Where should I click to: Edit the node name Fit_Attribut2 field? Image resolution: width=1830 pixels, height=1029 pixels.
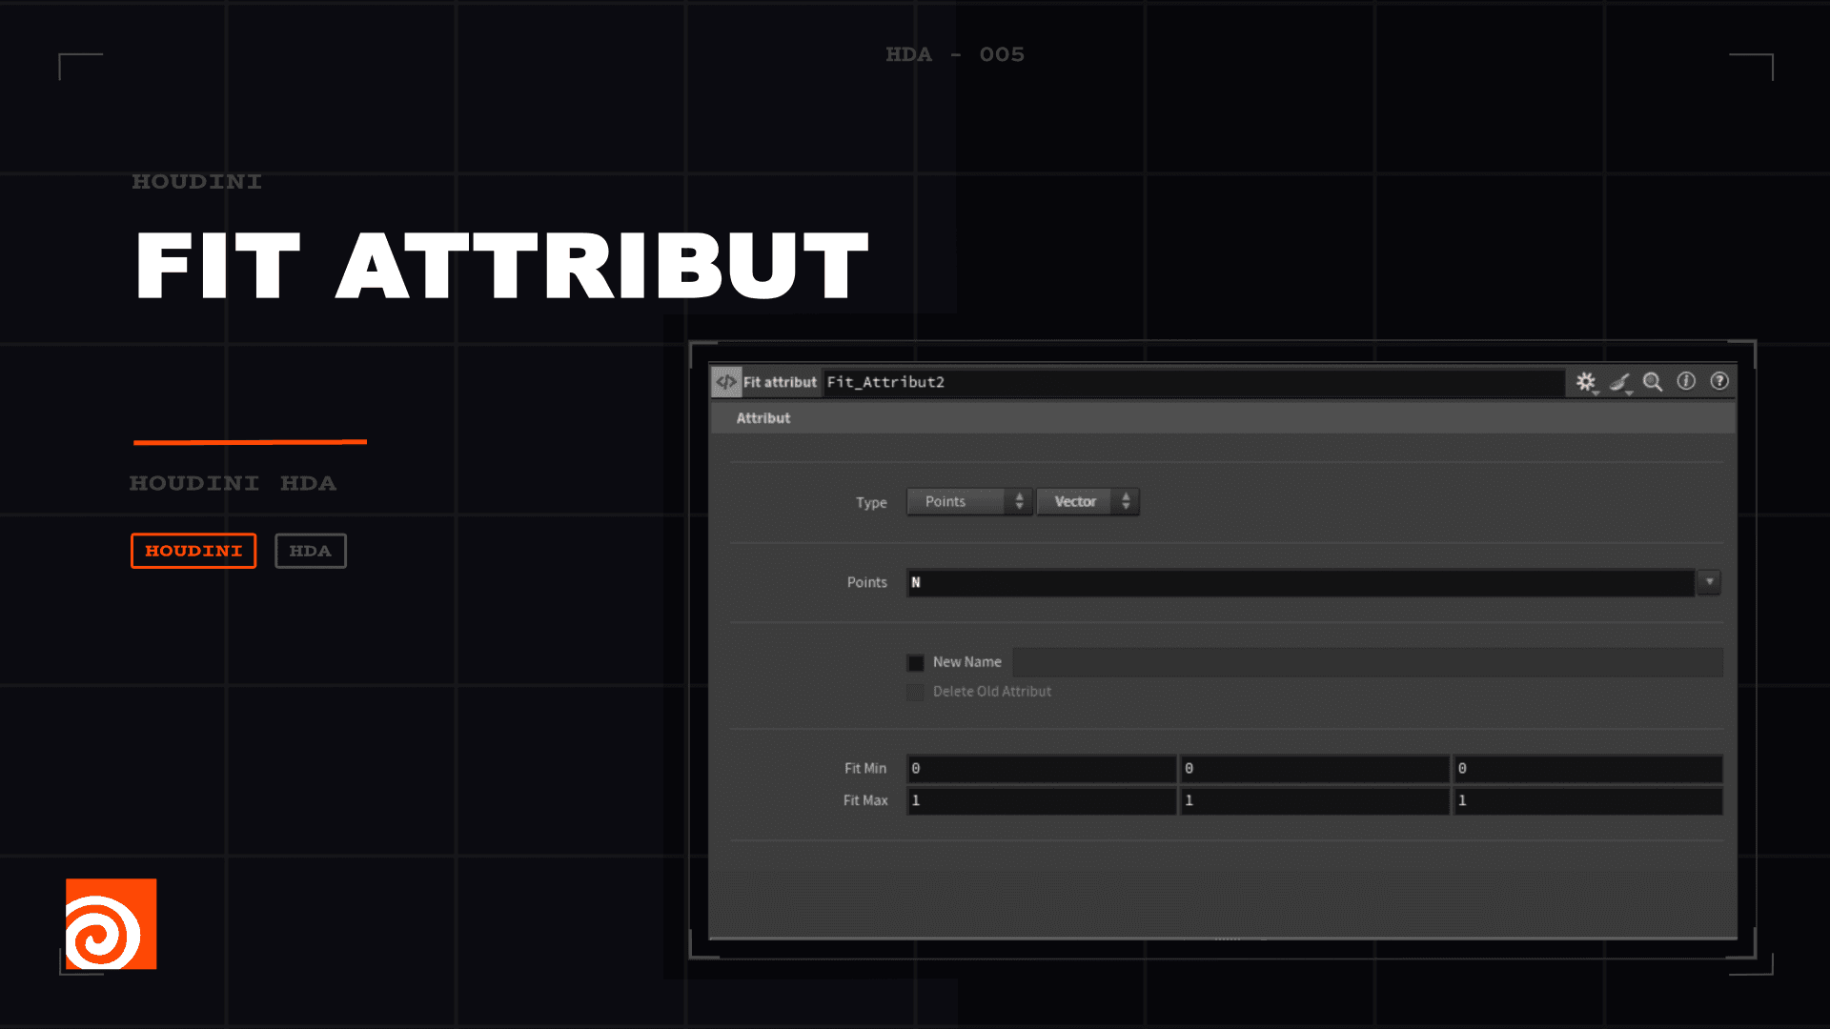point(1193,382)
